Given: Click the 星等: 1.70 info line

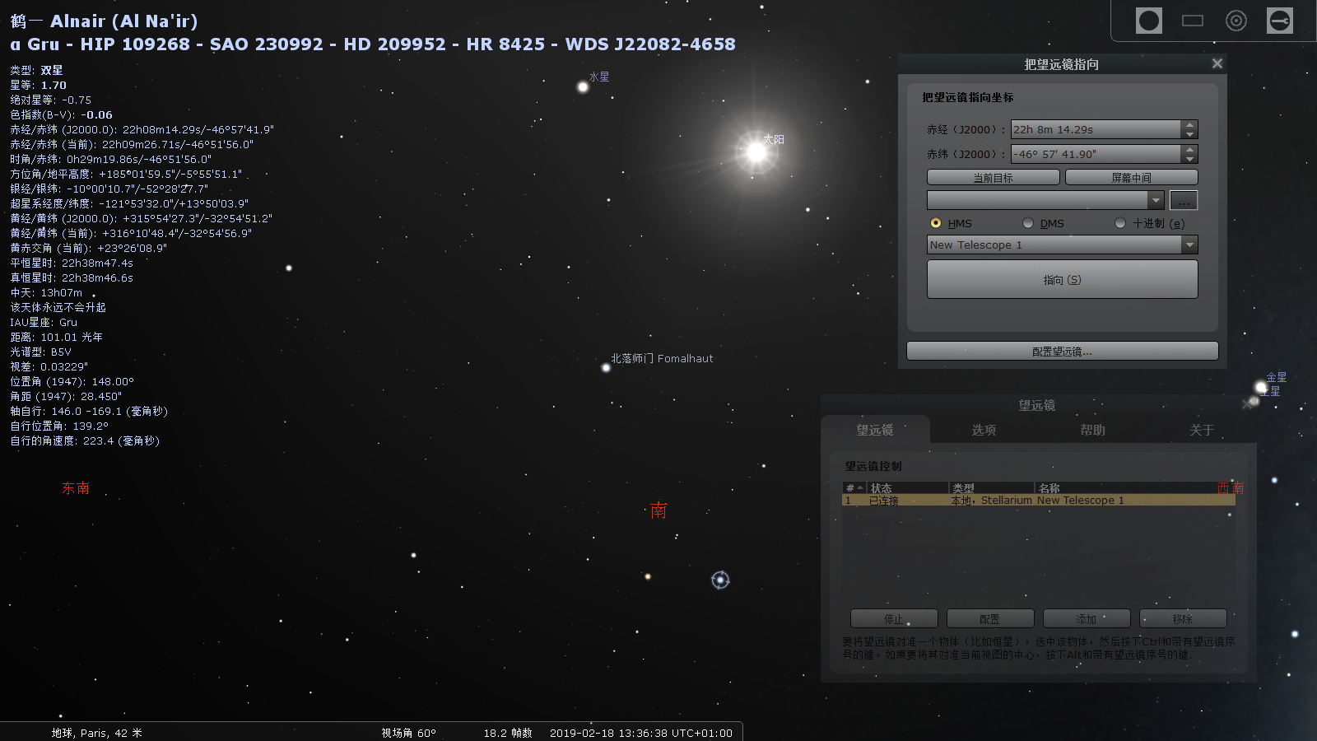Looking at the screenshot, I should [38, 85].
